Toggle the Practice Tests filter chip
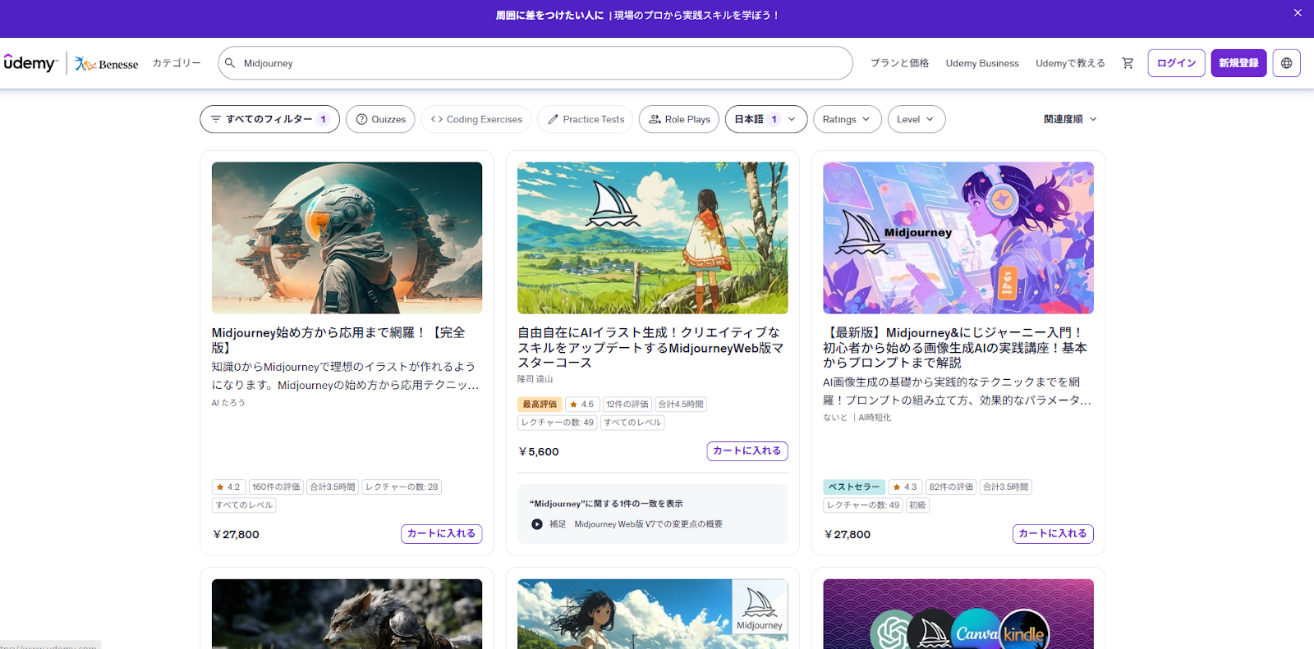This screenshot has height=649, width=1314. click(585, 119)
